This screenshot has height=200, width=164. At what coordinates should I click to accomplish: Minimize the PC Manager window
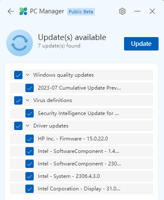[137, 11]
